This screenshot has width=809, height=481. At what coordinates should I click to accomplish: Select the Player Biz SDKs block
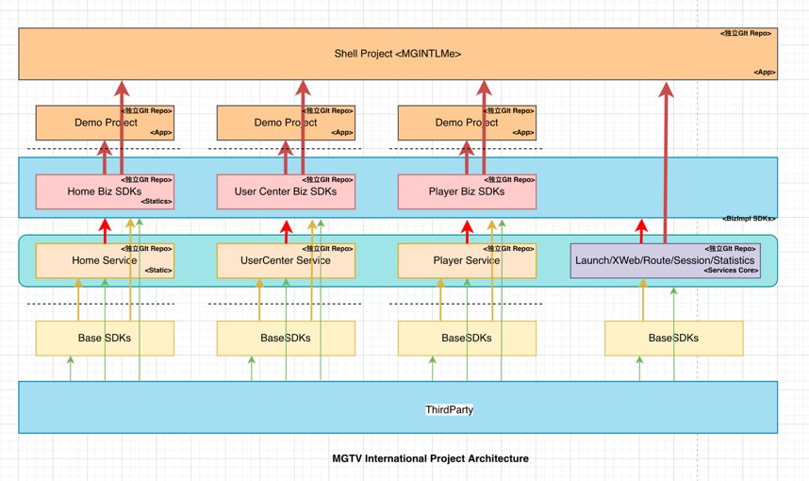pos(436,192)
